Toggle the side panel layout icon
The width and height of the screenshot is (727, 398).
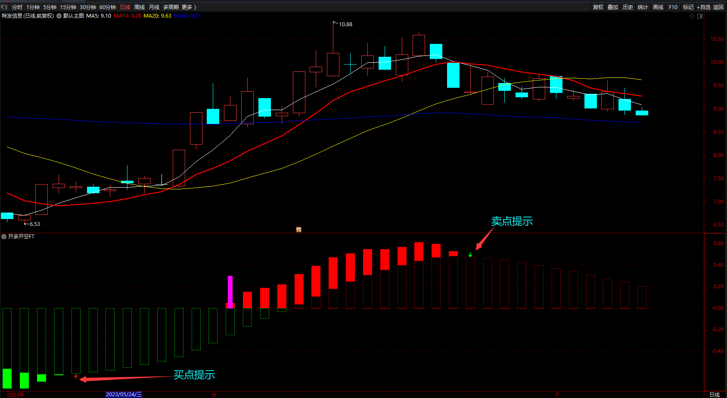click(x=700, y=16)
